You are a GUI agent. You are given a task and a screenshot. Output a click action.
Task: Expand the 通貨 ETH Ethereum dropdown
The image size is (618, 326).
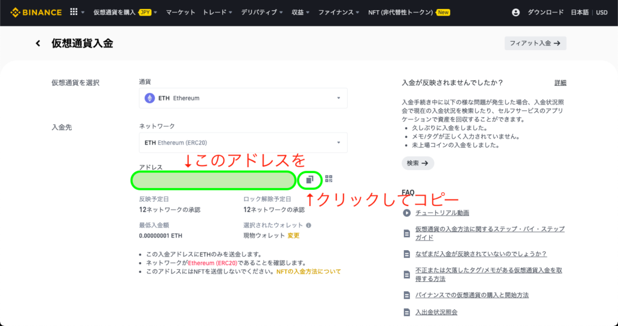(x=243, y=98)
